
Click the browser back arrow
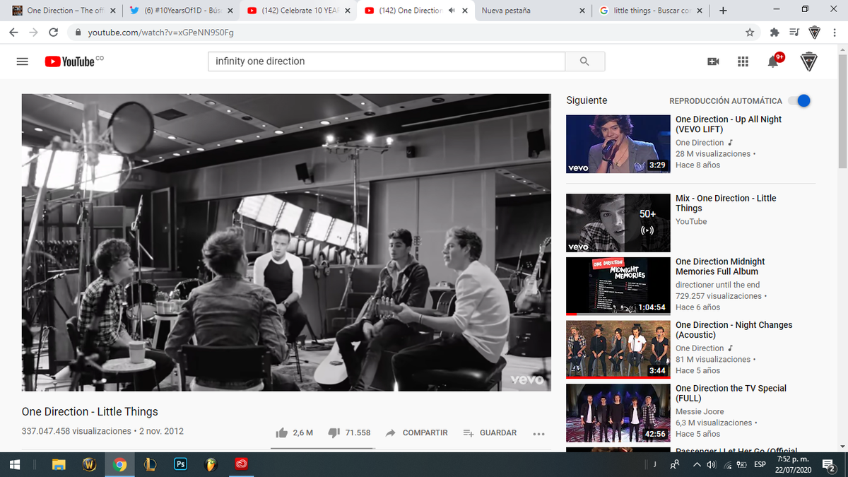click(x=14, y=33)
